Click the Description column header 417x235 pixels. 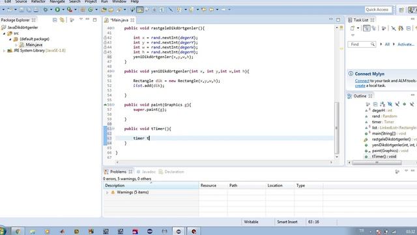(x=151, y=185)
